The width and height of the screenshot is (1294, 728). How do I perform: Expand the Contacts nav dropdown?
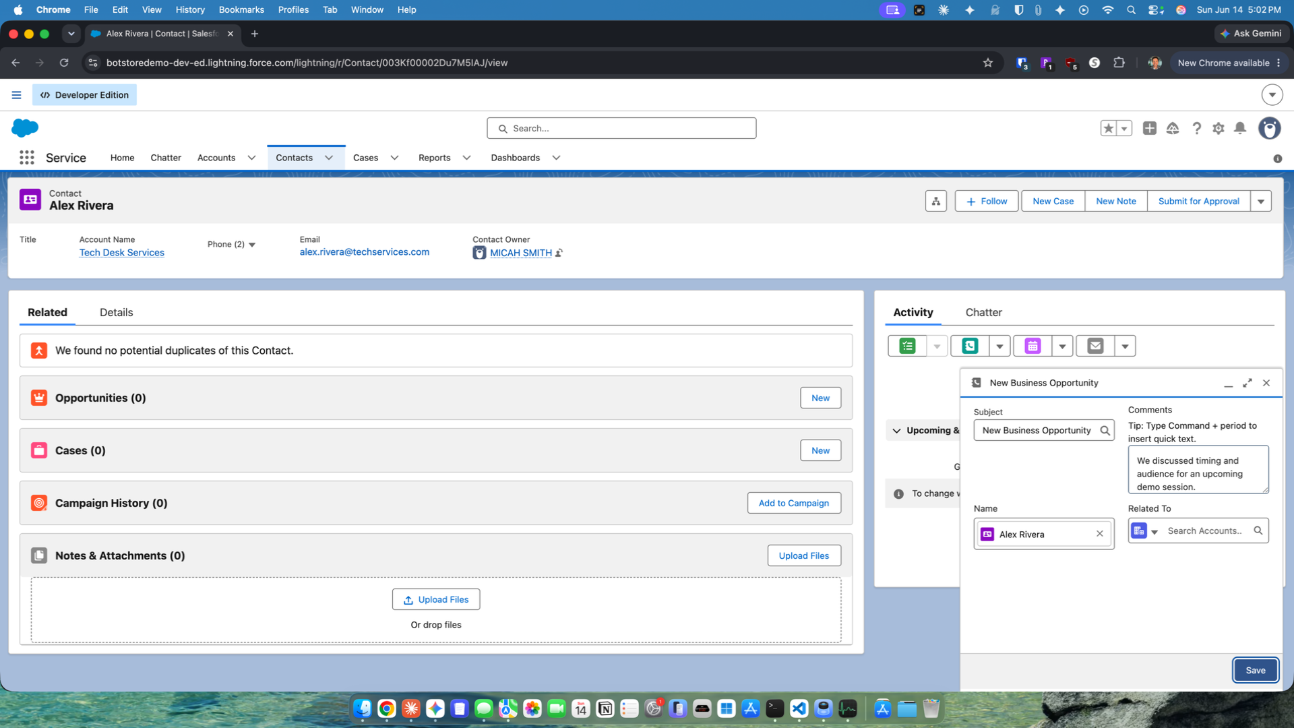(329, 158)
